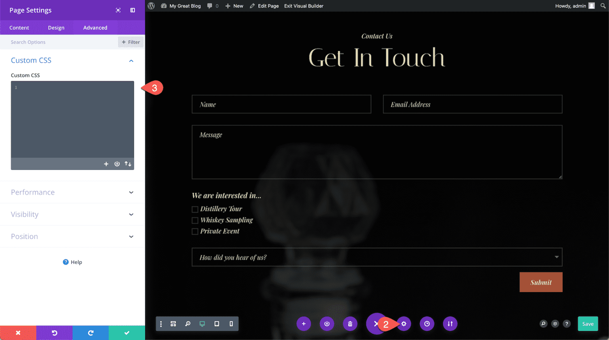The height and width of the screenshot is (340, 609).
Task: Open wireframe view mode
Action: (x=173, y=324)
